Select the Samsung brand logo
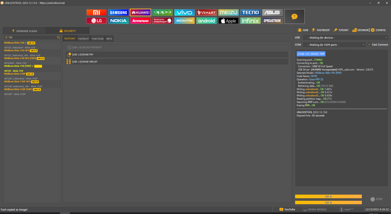 [x=118, y=12]
